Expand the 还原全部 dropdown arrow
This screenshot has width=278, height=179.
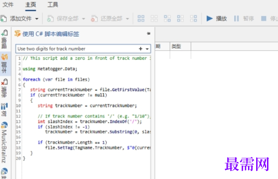click(127, 19)
